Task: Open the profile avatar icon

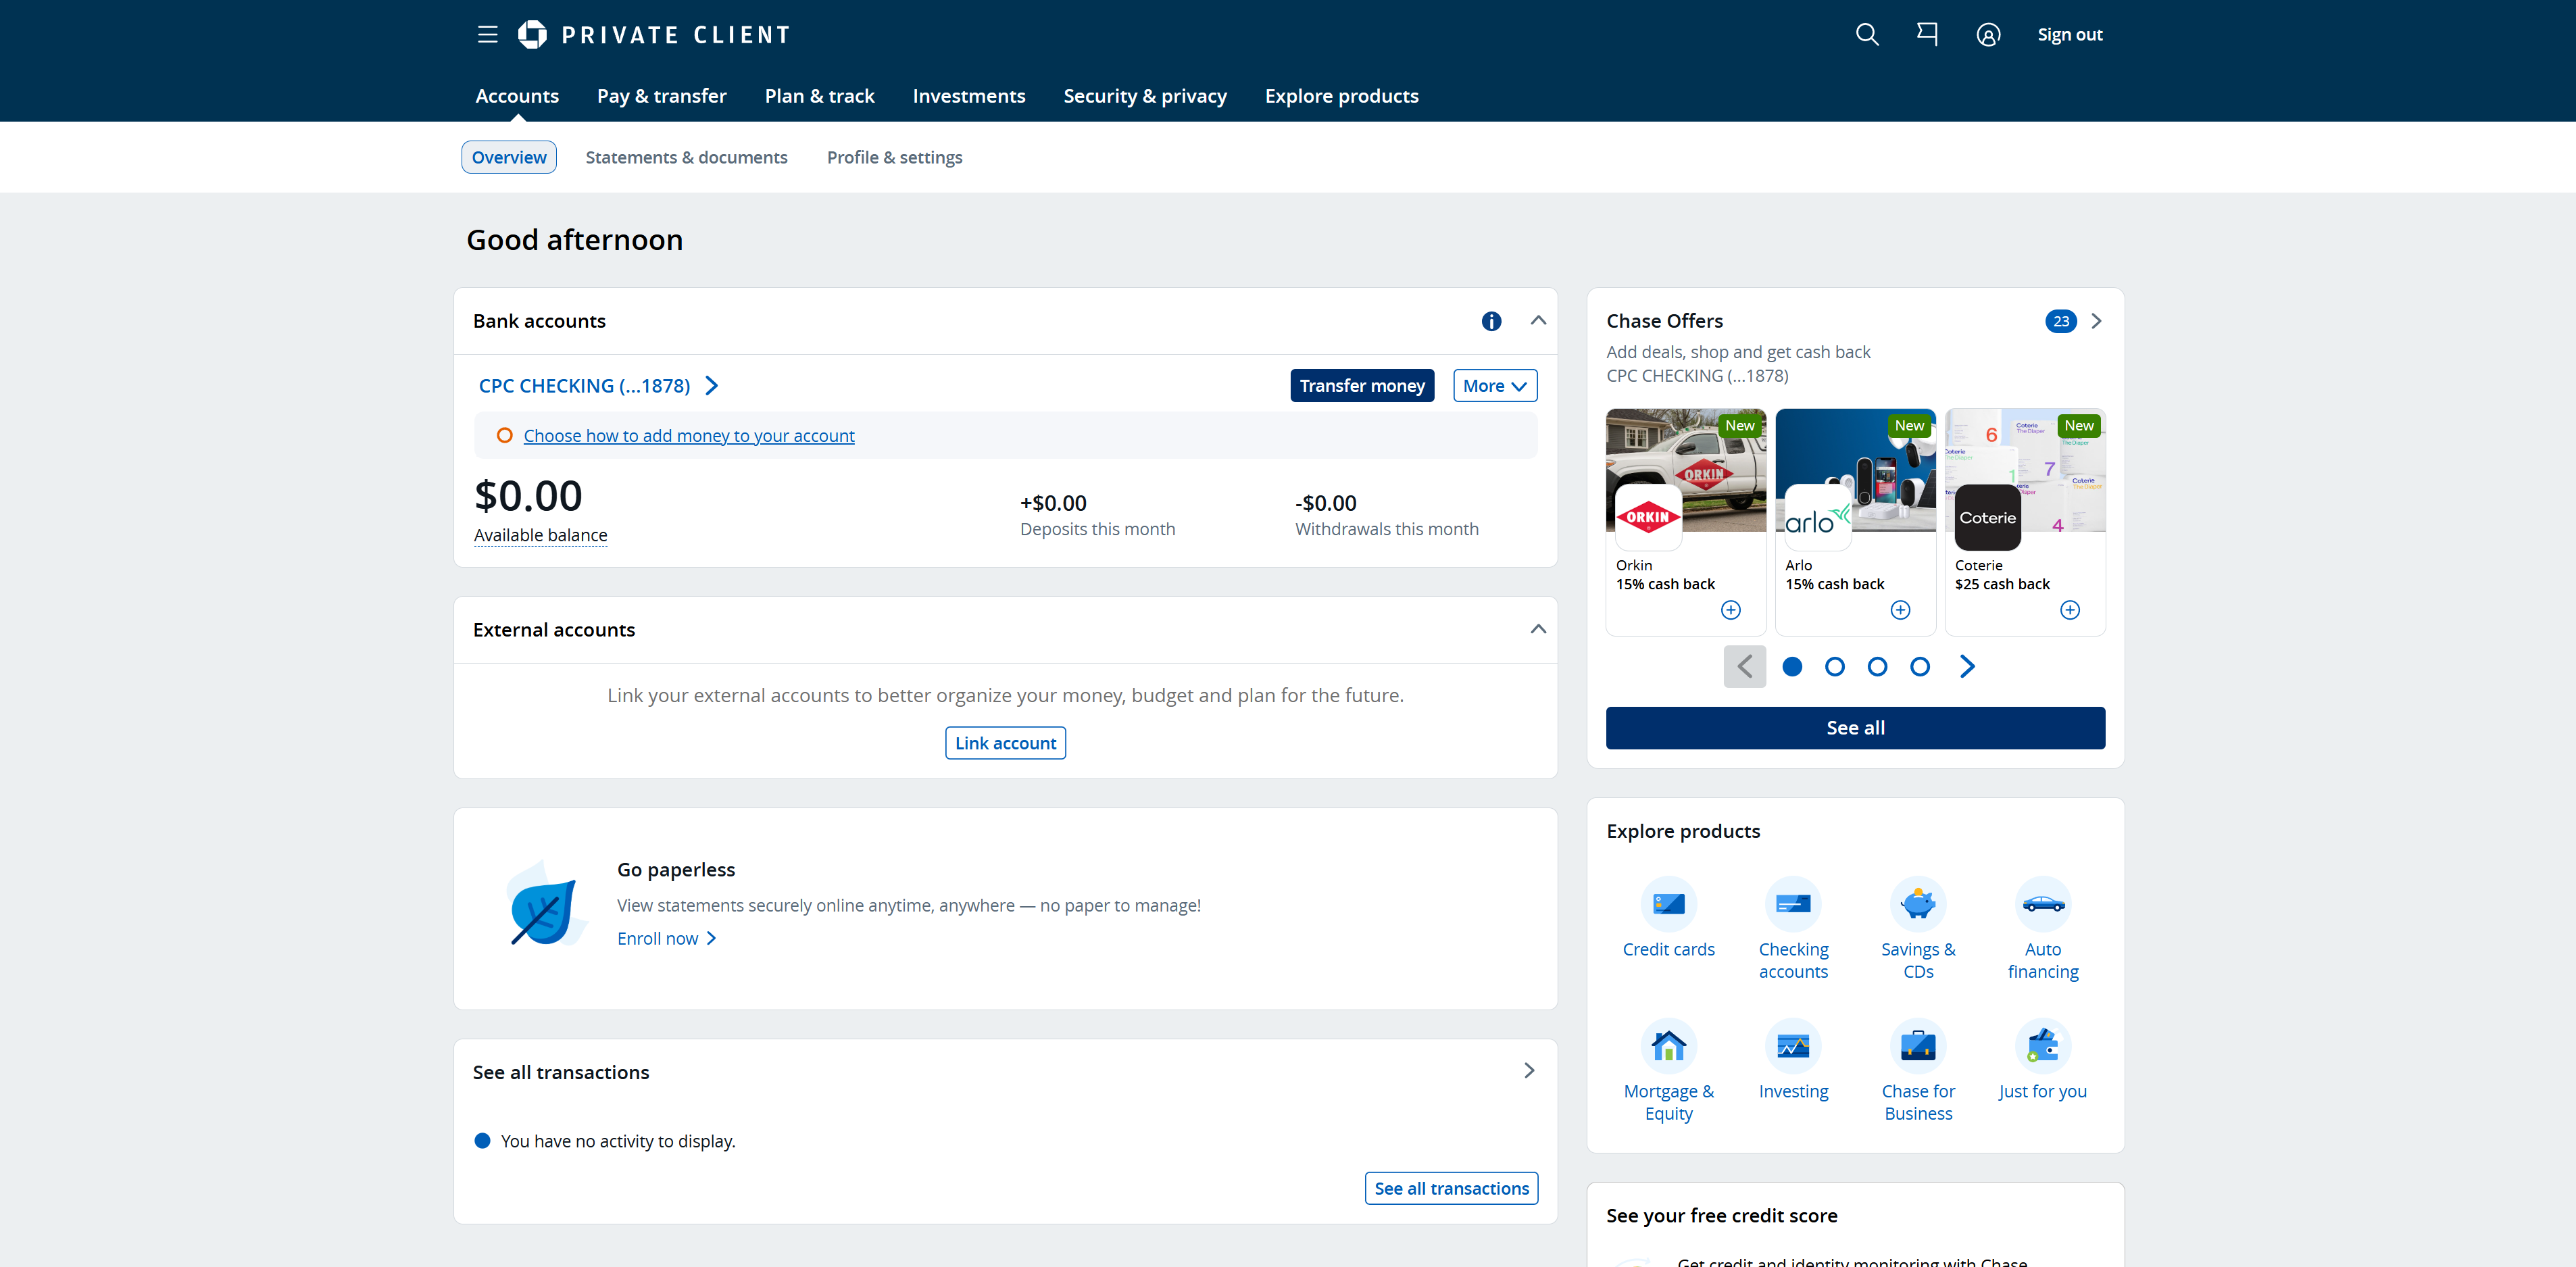Action: coord(1988,35)
